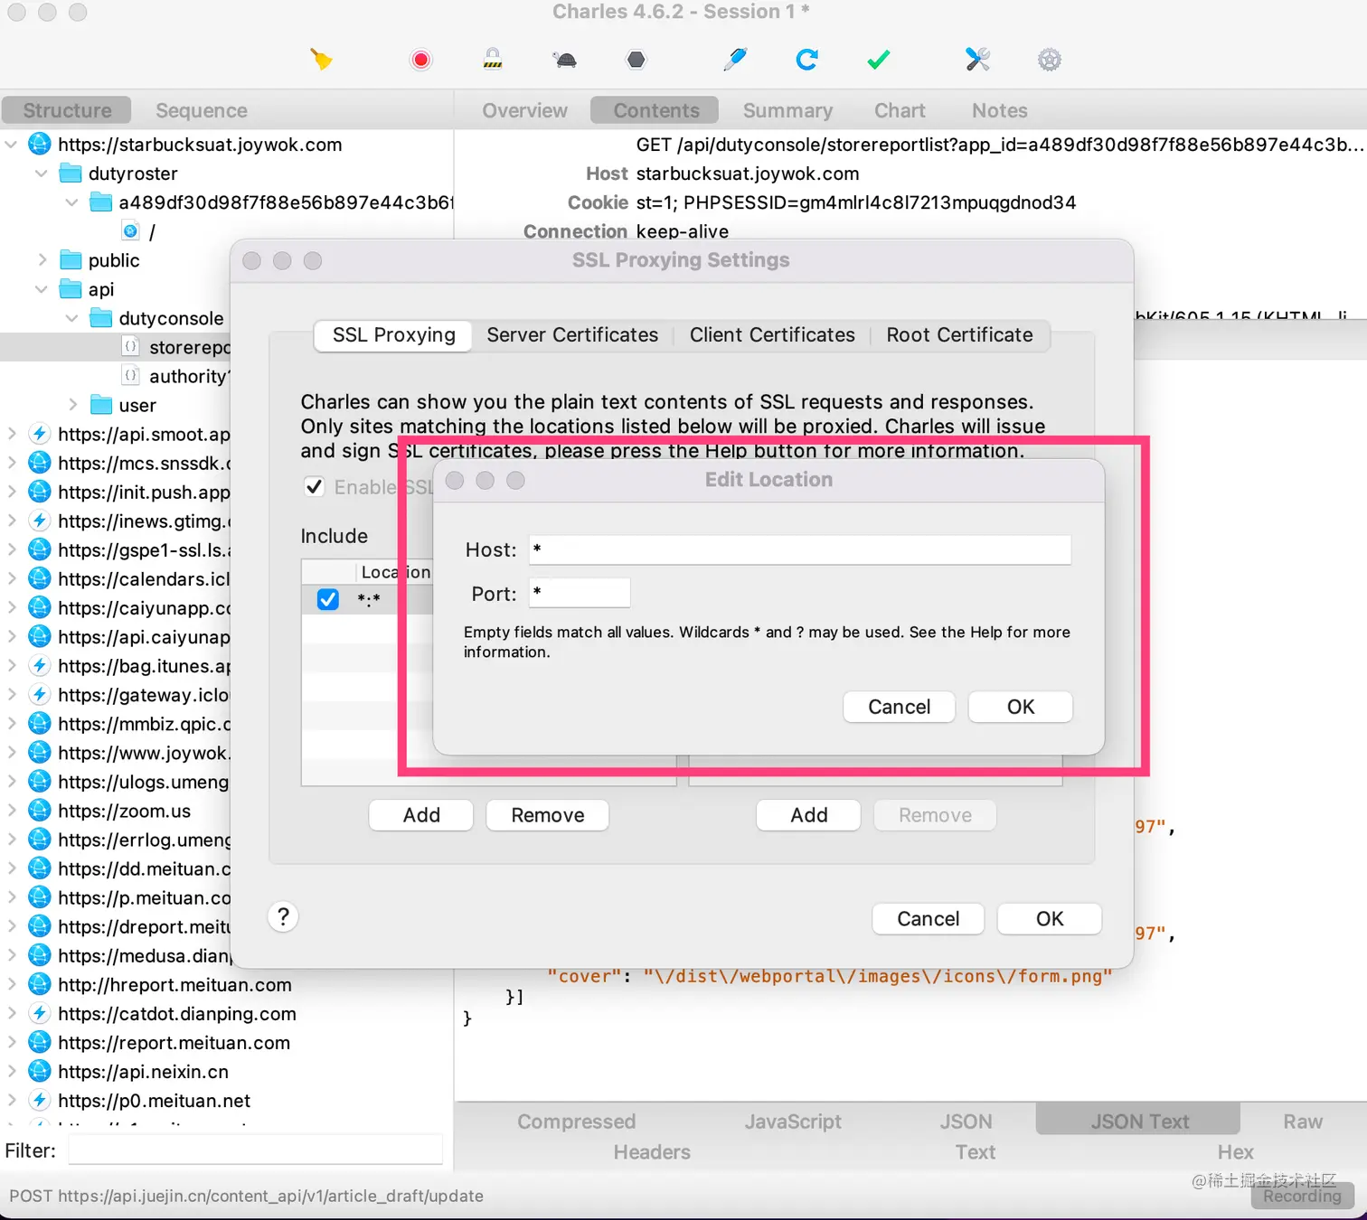This screenshot has width=1367, height=1220.
Task: Open Settings with the gear icon
Action: click(1049, 60)
